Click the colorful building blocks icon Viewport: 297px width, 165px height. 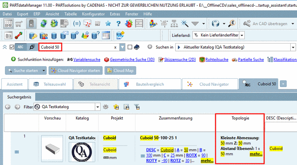coord(153,24)
